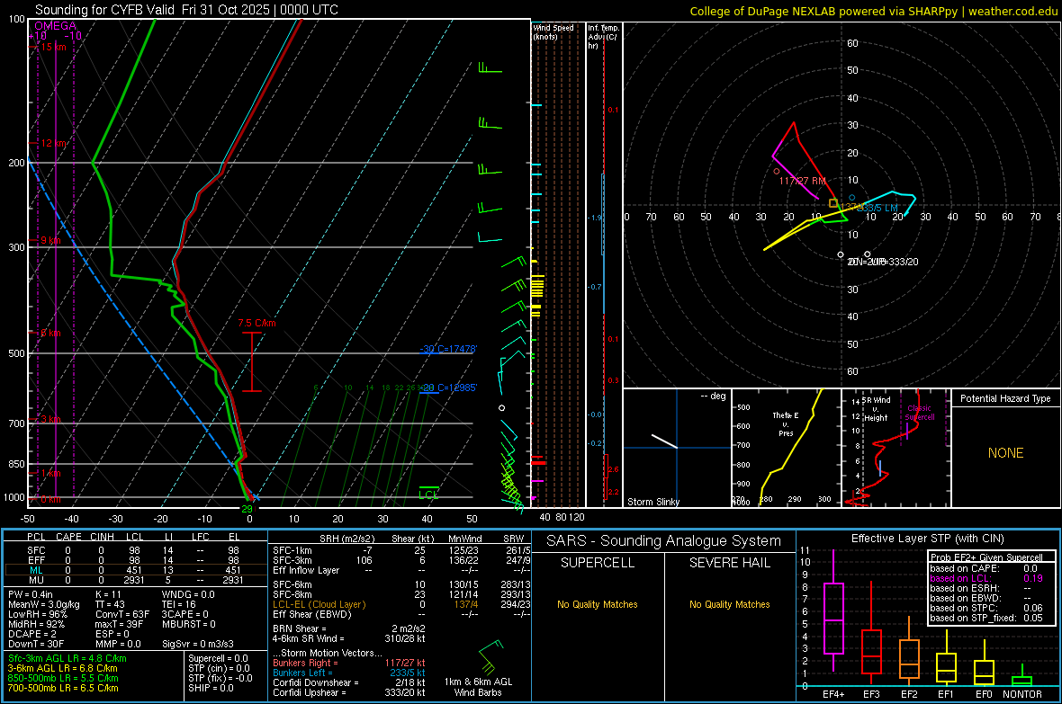Click 'Sfc-3km AGL LR = 4.8 C/km'
This screenshot has width=1062, height=704.
point(67,658)
